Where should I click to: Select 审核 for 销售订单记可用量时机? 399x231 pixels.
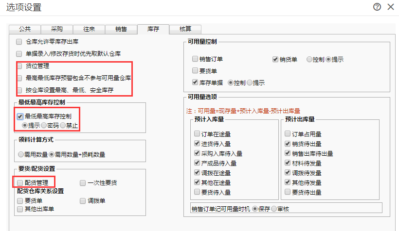pyautogui.click(x=274, y=209)
